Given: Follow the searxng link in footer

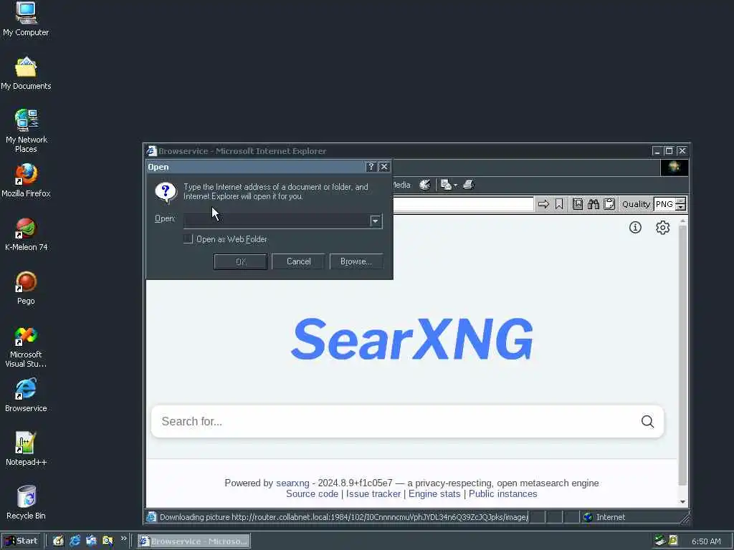Looking at the screenshot, I should pyautogui.click(x=292, y=483).
